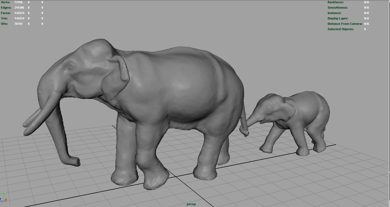390x207 pixels.
Task: Click the 'Selected Objects:' label
Action: pyautogui.click(x=341, y=29)
